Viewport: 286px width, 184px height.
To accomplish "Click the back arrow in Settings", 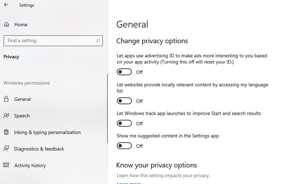I will tap(6, 5).
